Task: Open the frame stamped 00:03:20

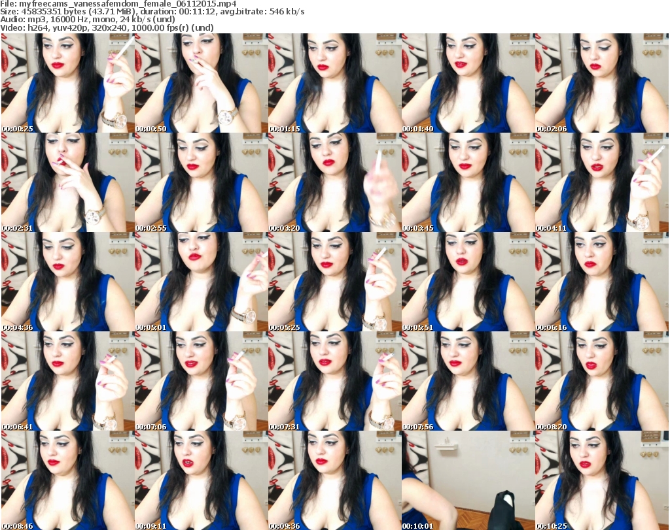Action: (x=334, y=182)
